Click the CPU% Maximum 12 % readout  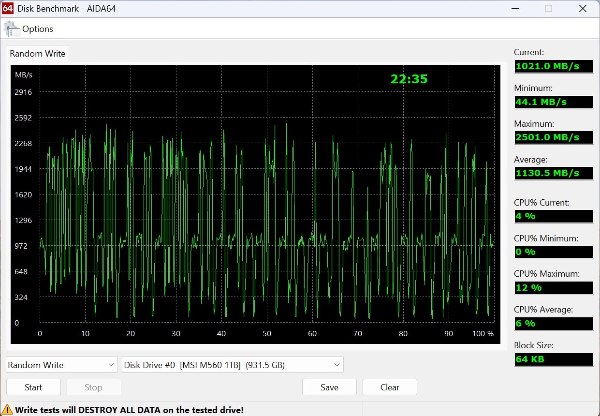554,288
